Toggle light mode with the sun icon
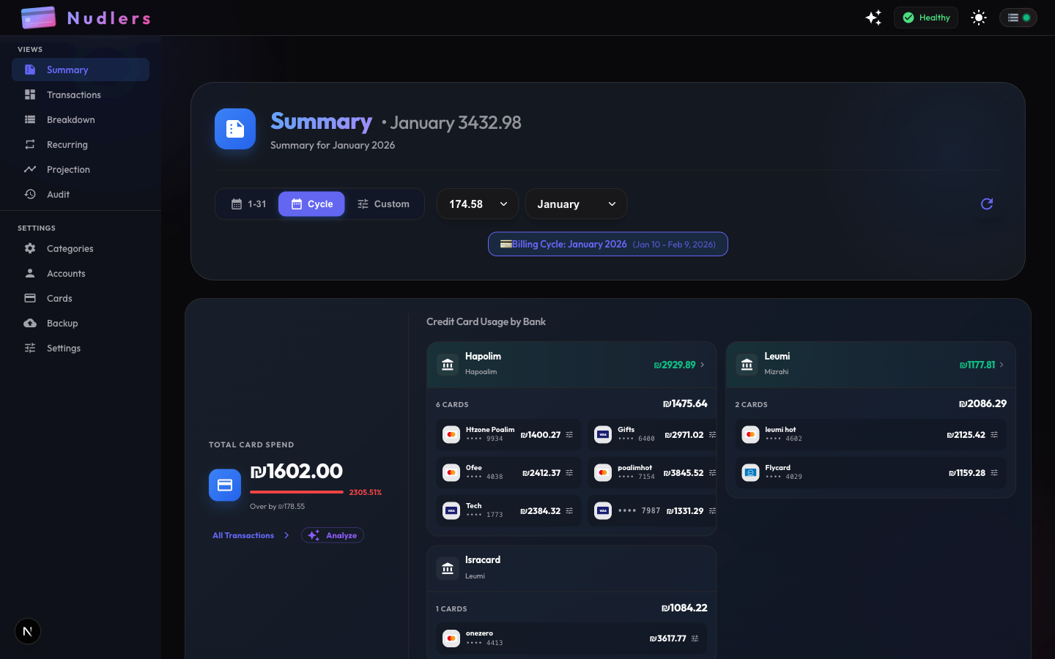Screen dimensions: 1055x659 [x=979, y=17]
